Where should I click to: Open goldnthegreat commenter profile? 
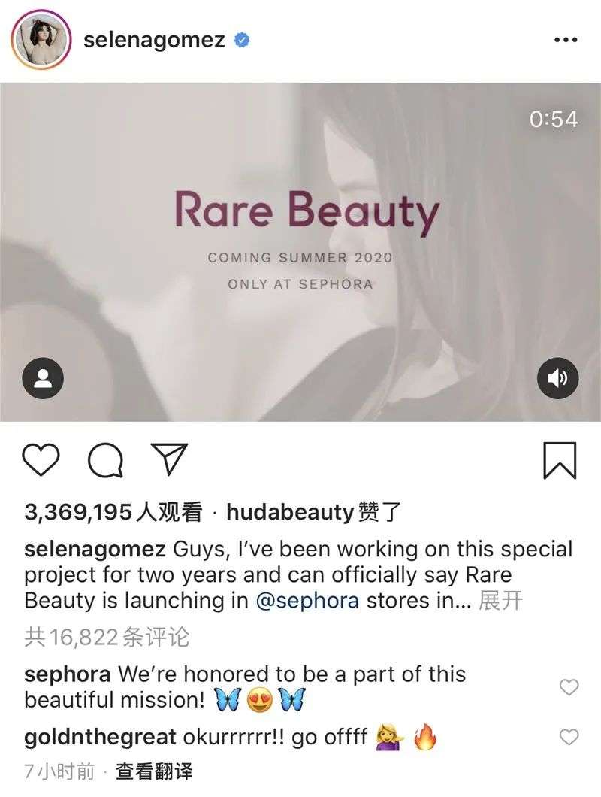point(101,738)
